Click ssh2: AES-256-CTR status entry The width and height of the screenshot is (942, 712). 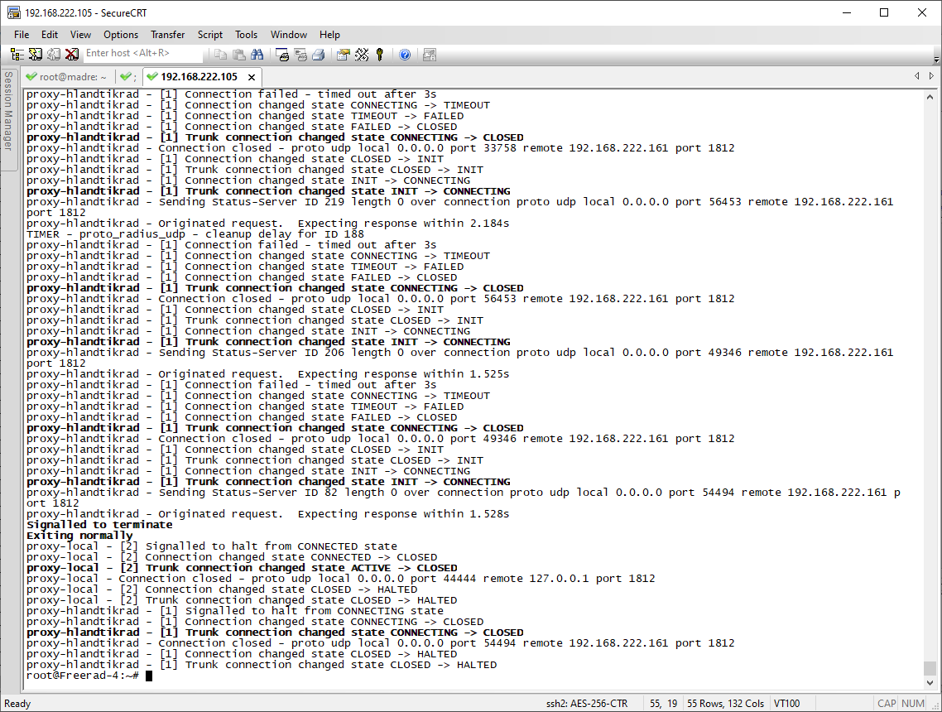point(586,704)
